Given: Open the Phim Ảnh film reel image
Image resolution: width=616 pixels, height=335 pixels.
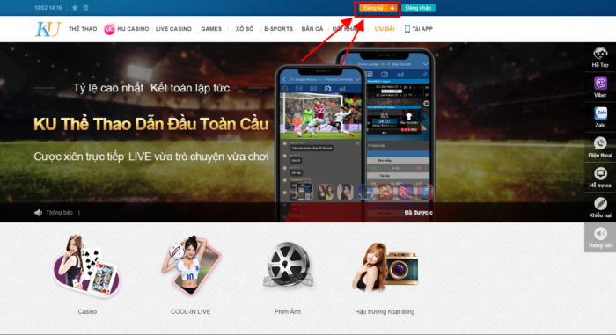Looking at the screenshot, I should click(288, 265).
